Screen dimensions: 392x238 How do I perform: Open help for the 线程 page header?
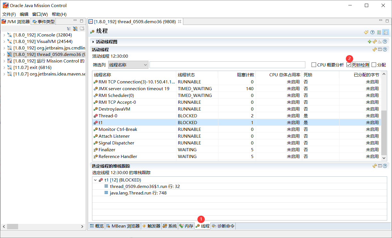(x=372, y=32)
